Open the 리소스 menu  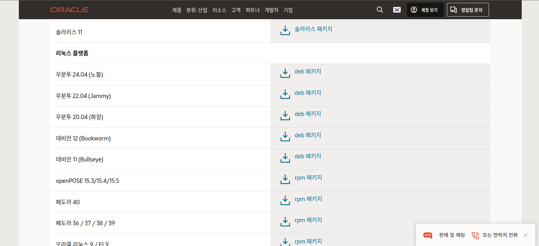(219, 10)
